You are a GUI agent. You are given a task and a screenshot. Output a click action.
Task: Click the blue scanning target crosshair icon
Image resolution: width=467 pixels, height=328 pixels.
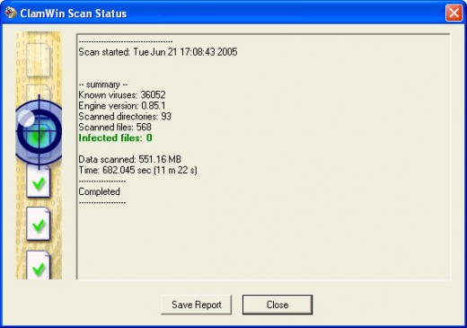pos(39,132)
